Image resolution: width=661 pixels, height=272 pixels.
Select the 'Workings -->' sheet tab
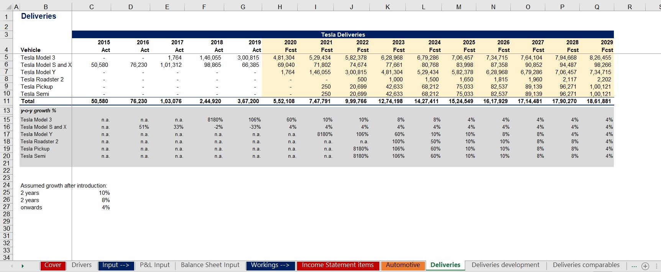(270, 265)
